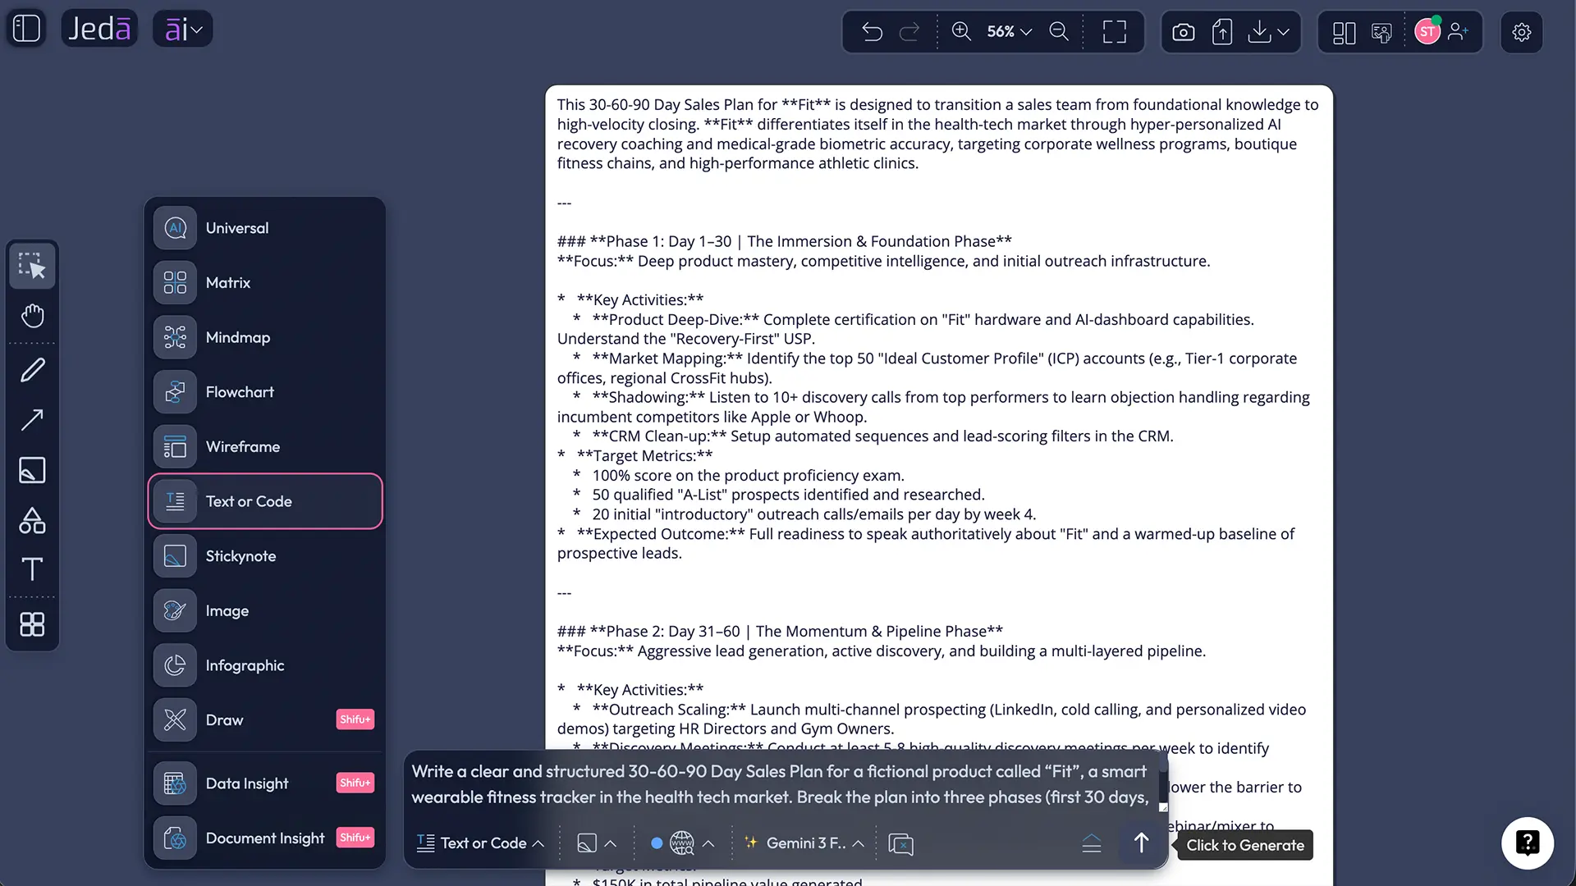Viewport: 1576px width, 886px height.
Task: Select Infographic output type
Action: pos(265,665)
